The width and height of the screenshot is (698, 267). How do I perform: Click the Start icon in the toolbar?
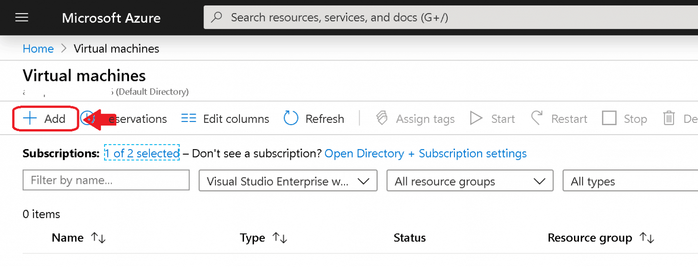point(476,118)
